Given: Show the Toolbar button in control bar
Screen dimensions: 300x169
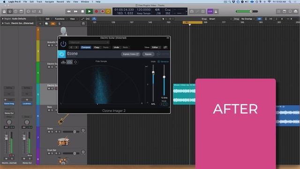Looking at the screenshot, I should pyautogui.click(x=21, y=11).
